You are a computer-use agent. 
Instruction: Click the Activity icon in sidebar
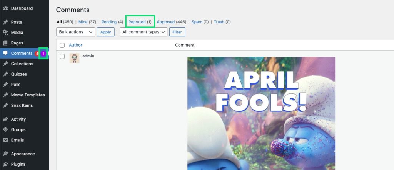5,119
